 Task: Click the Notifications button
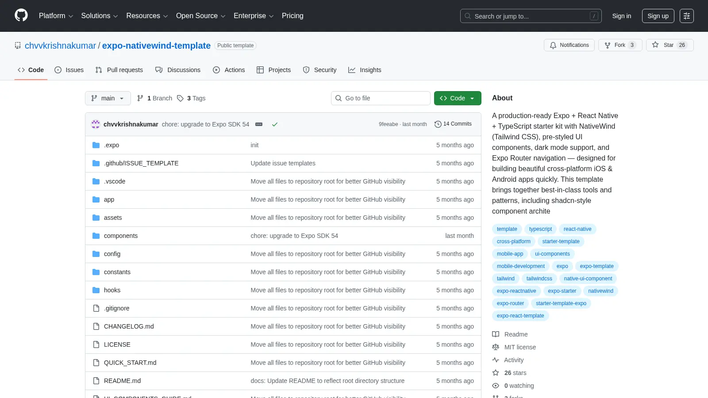[569, 45]
